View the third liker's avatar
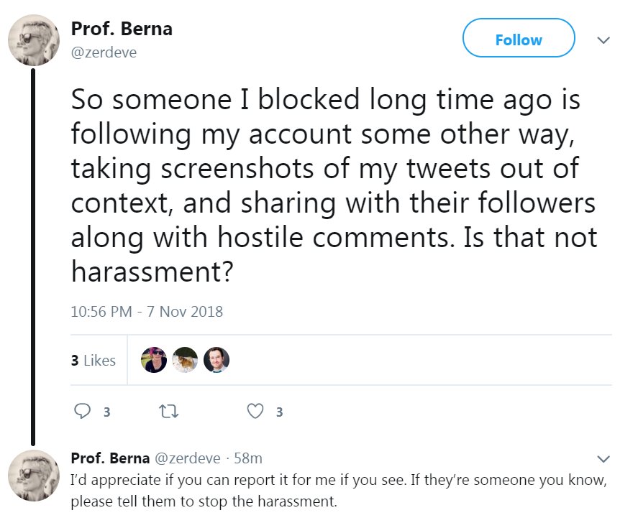The image size is (638, 523). 216,360
